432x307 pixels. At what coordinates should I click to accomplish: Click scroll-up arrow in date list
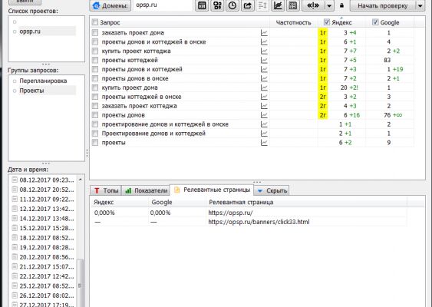tap(80, 180)
